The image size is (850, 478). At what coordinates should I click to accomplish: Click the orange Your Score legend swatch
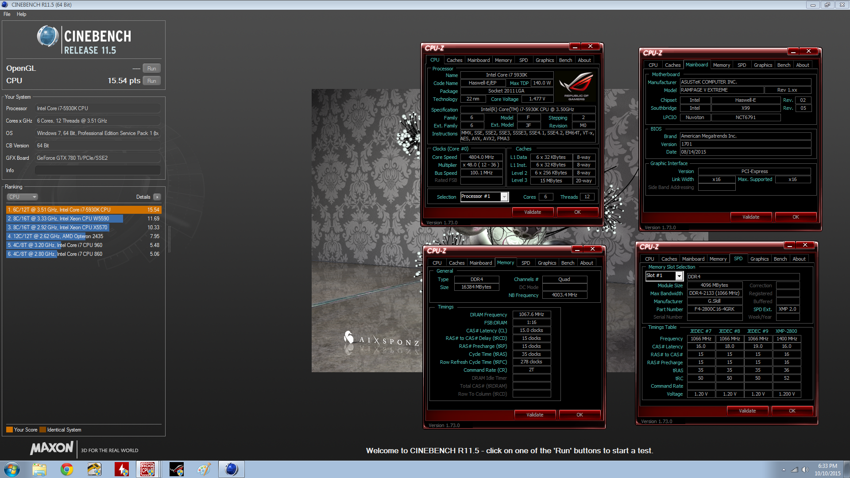(9, 430)
